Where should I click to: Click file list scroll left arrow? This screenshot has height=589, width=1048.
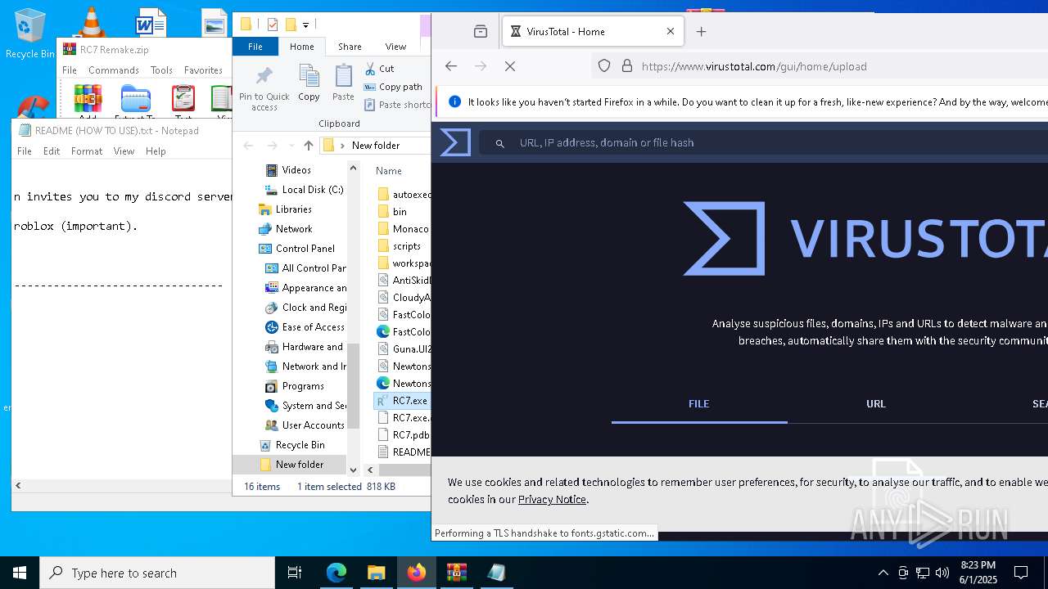click(x=370, y=470)
